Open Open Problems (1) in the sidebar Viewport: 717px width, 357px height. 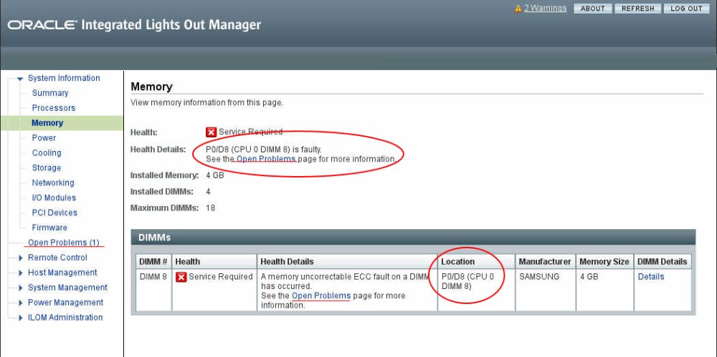coord(64,243)
